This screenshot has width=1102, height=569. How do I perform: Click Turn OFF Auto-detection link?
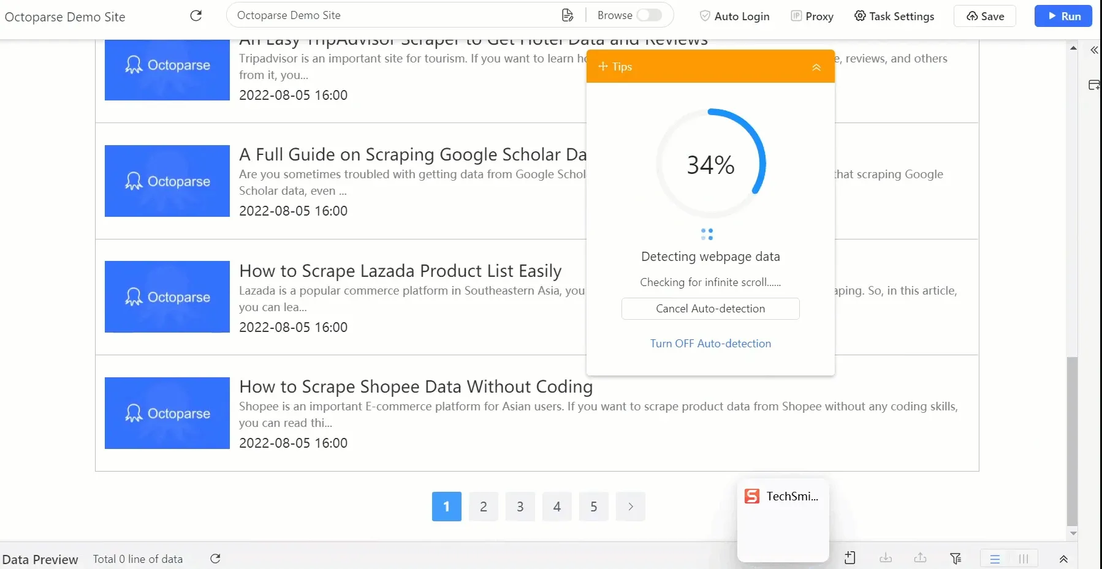click(x=710, y=344)
